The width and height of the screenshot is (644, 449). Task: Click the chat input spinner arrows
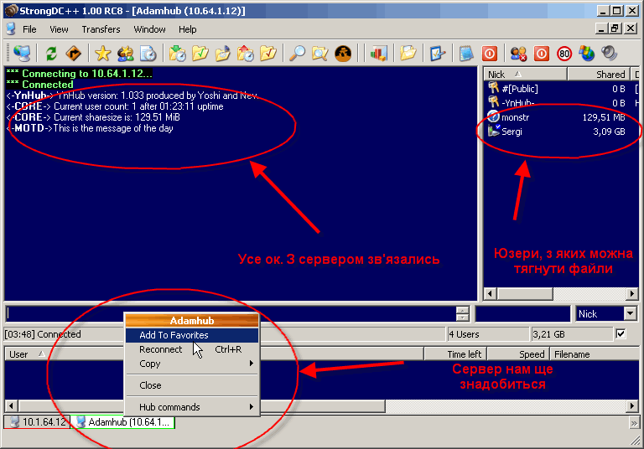tap(463, 314)
